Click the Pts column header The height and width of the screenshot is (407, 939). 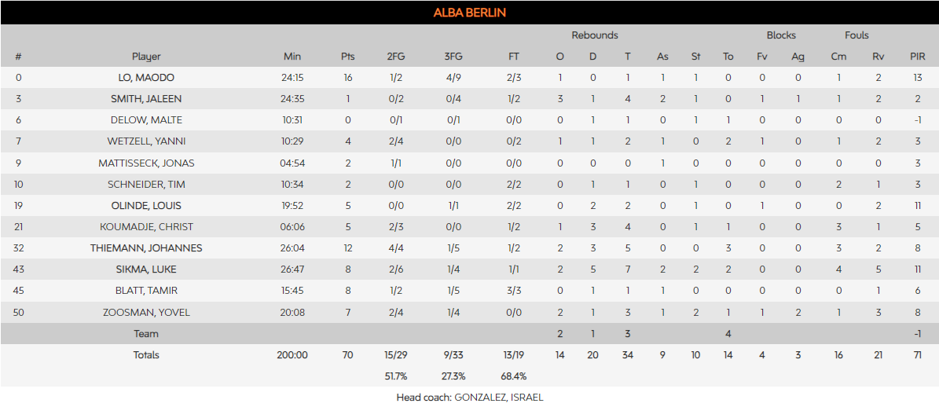click(x=348, y=57)
